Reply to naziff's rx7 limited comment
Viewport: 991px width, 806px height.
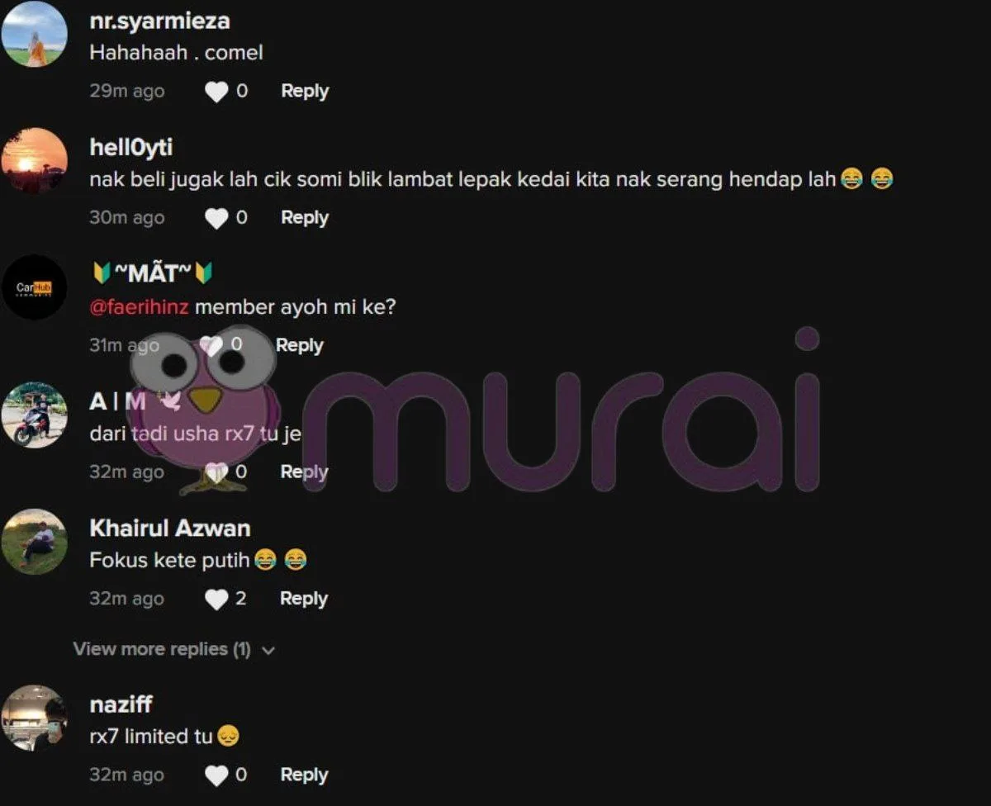[x=304, y=775]
